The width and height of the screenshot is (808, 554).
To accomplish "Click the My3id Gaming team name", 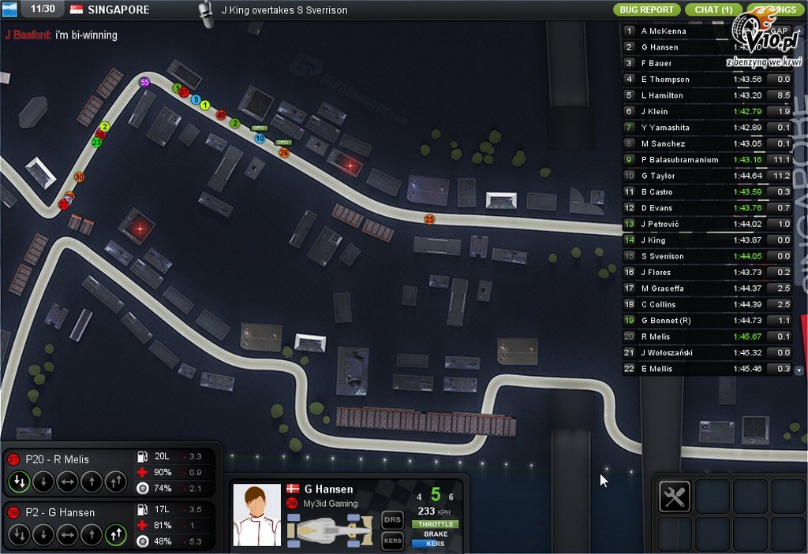I will pyautogui.click(x=331, y=504).
